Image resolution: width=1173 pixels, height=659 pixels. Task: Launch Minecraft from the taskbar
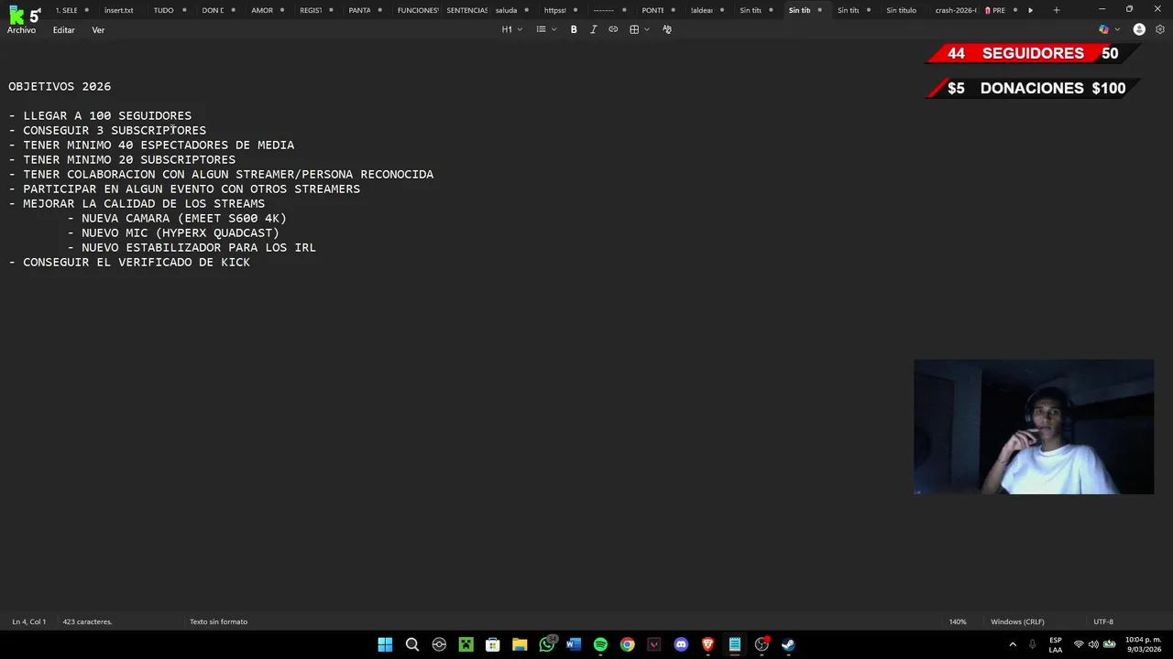click(466, 644)
